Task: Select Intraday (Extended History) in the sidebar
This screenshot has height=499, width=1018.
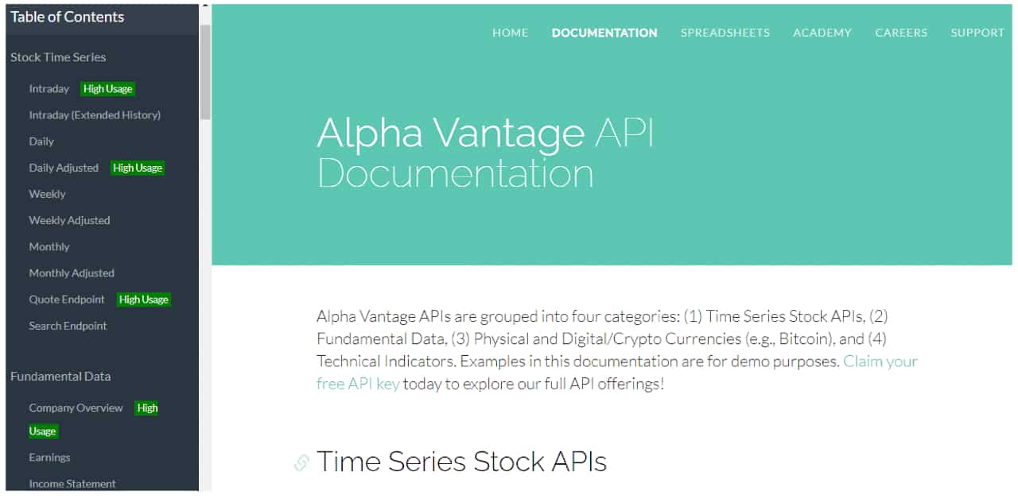Action: (94, 114)
